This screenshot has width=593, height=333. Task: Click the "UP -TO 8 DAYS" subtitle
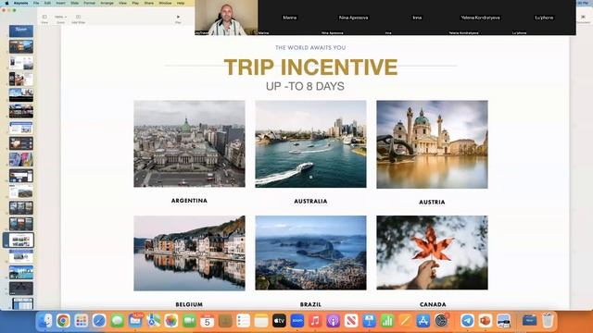305,86
